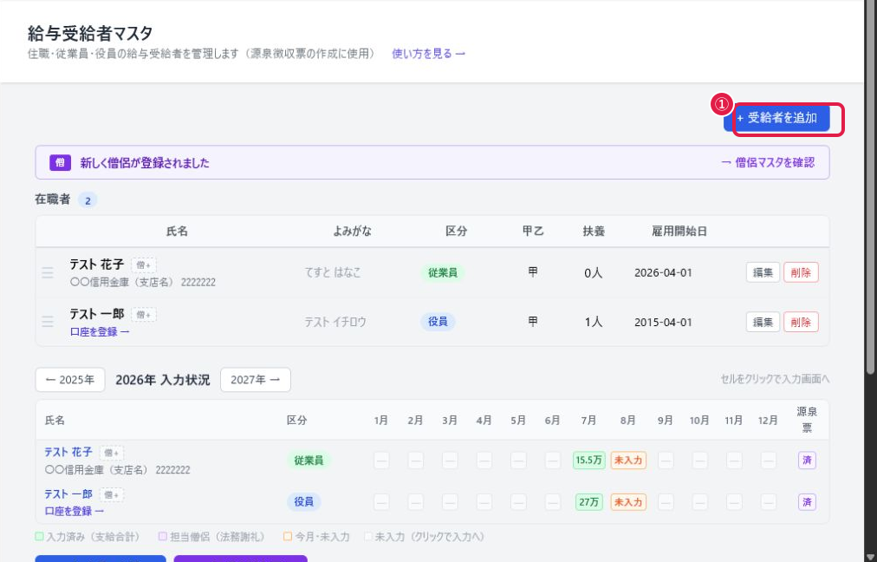
Task: Open テスト 一郎 link in 入力状況 table
Action: click(x=68, y=494)
